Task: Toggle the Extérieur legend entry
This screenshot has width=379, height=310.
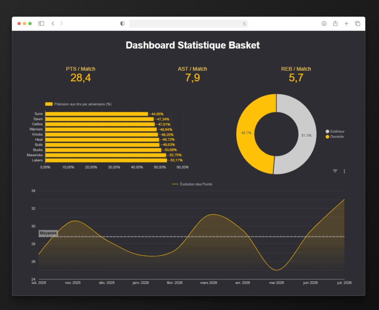Action: [x=335, y=132]
